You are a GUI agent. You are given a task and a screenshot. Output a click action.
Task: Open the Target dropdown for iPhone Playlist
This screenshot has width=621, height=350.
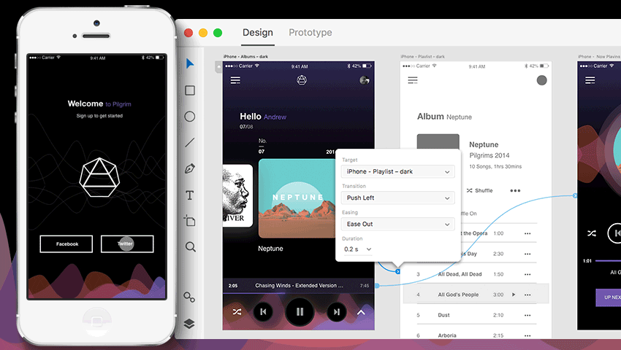click(x=397, y=171)
